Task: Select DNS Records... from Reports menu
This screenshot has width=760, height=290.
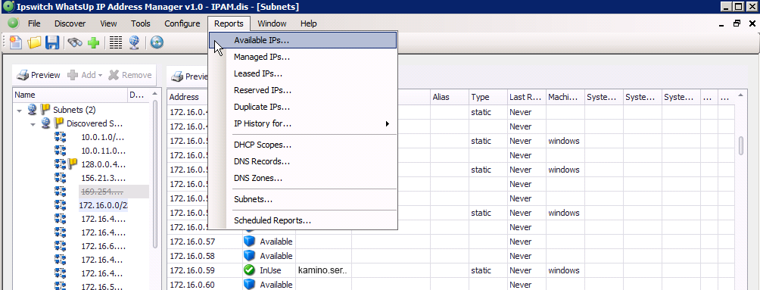Action: pos(303,161)
